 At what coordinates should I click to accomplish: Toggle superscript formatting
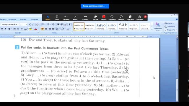22,29
